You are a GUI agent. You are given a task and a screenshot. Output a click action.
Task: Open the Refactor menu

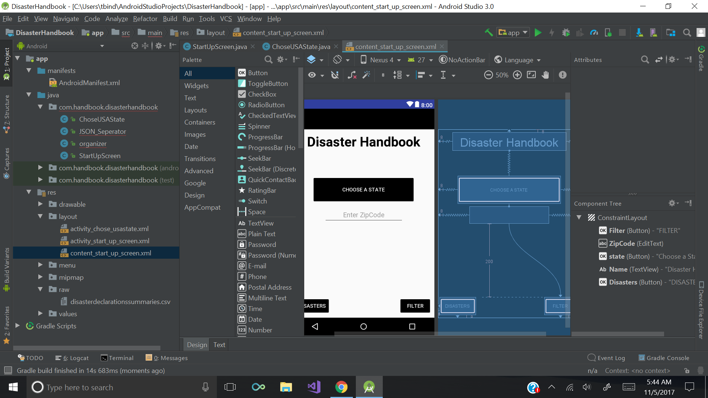click(x=145, y=19)
